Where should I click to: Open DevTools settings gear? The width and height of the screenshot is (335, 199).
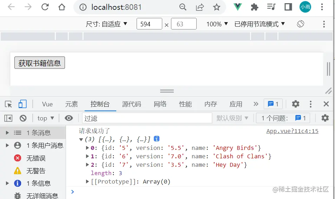[296, 104]
